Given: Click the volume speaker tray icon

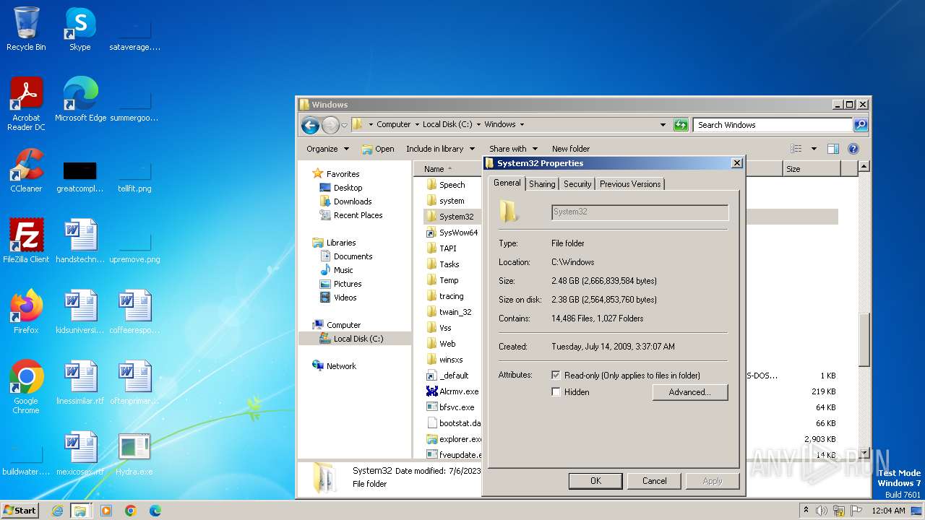Looking at the screenshot, I should [x=822, y=511].
